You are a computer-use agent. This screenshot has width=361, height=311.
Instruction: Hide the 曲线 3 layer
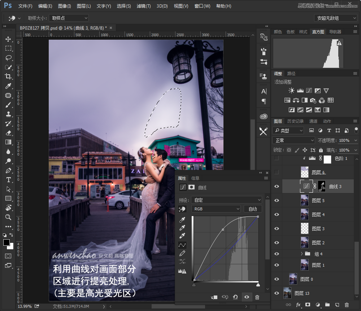pos(277,186)
